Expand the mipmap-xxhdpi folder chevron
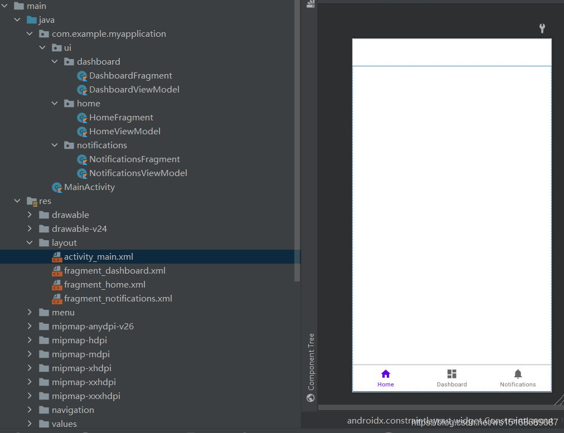564x433 pixels. 30,382
